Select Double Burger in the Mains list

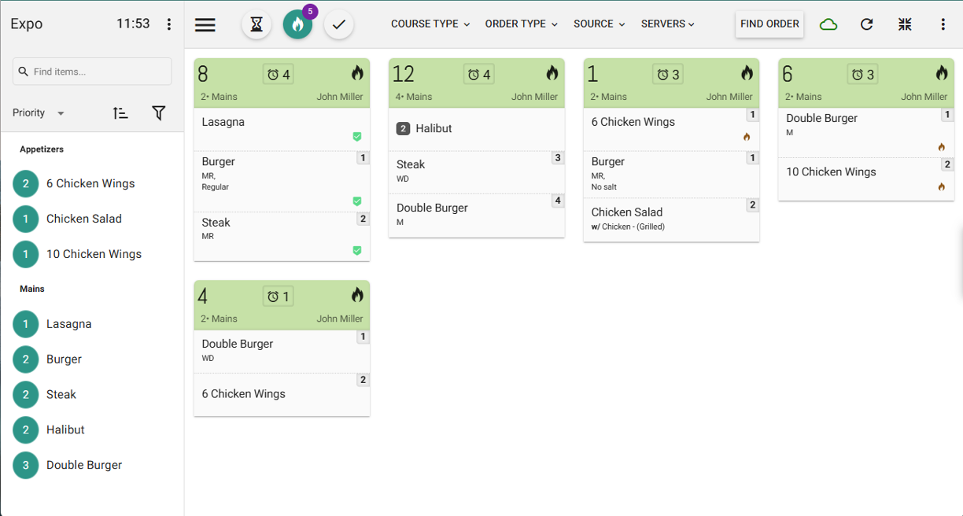(84, 465)
